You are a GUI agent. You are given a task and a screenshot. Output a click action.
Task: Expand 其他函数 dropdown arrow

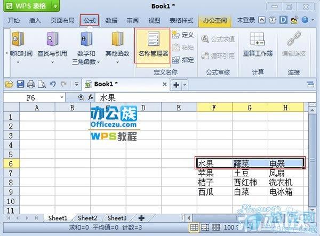pos(117,62)
